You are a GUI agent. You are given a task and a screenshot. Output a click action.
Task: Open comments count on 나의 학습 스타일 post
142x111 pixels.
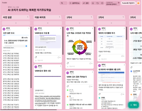click(x=91, y=63)
